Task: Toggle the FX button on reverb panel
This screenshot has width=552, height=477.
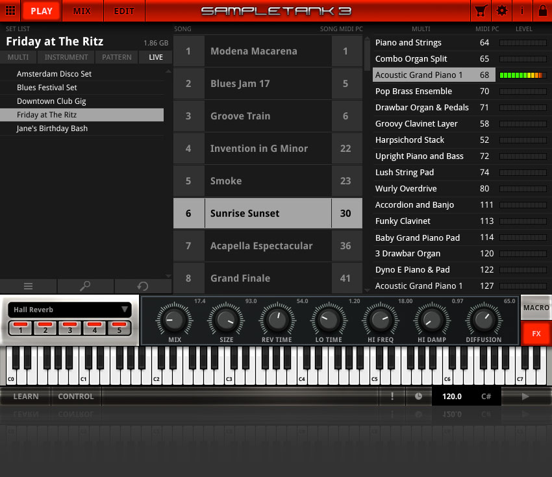Action: (x=536, y=334)
